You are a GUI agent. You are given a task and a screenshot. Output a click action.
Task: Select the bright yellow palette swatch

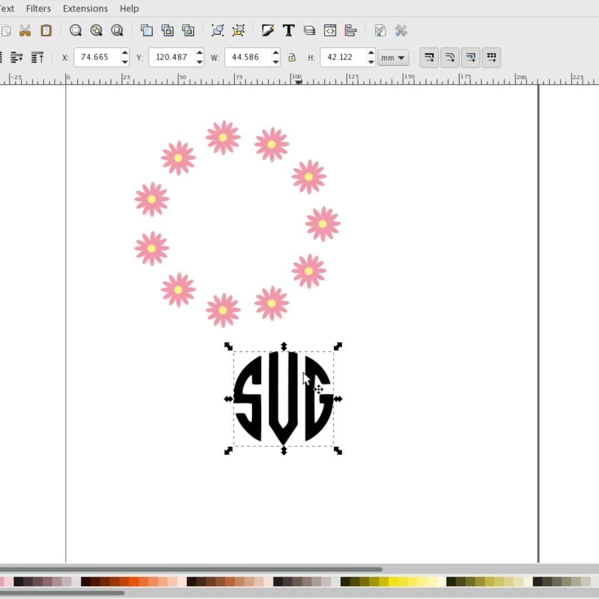393,581
